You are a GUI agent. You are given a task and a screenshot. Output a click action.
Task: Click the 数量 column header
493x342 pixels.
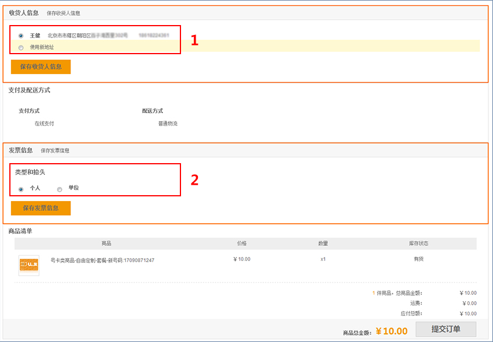tap(323, 243)
